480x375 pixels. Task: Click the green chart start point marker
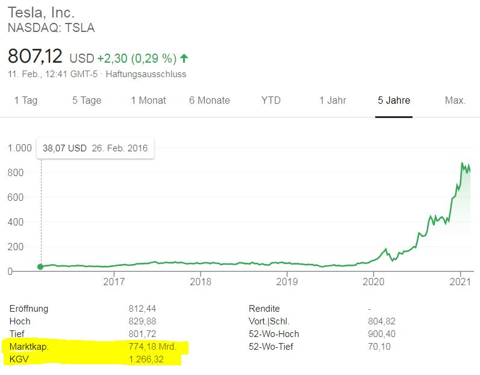pyautogui.click(x=41, y=266)
